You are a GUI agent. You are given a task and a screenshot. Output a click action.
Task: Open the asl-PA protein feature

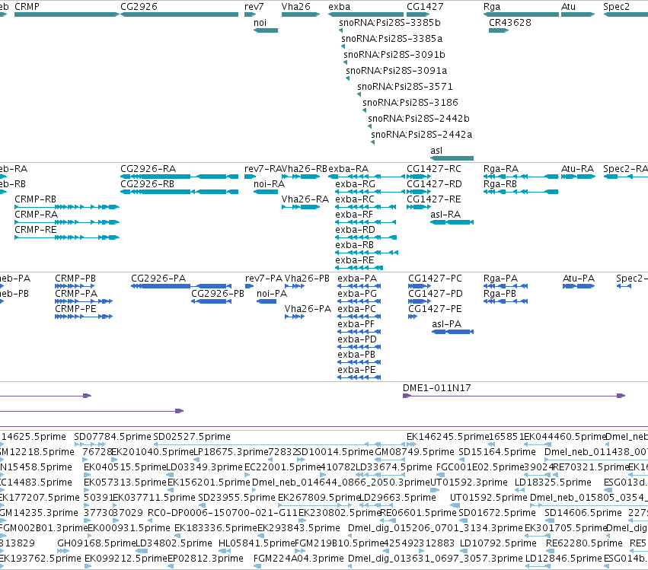point(452,332)
